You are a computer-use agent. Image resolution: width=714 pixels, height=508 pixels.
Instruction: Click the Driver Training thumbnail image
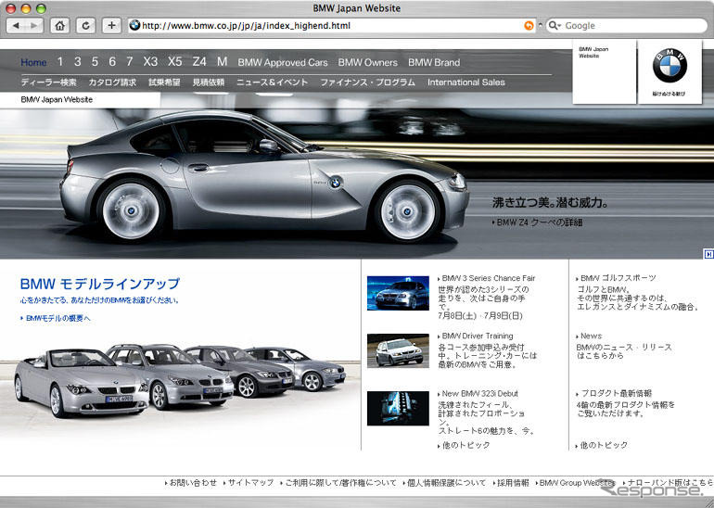point(398,350)
